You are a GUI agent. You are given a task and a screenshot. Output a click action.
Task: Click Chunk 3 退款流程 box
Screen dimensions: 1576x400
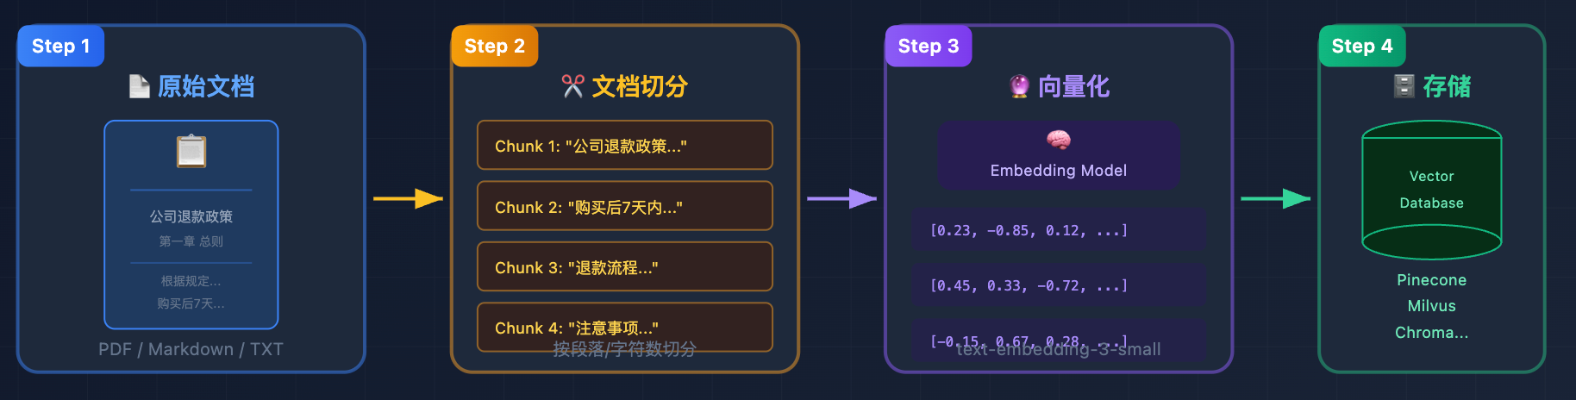click(625, 267)
